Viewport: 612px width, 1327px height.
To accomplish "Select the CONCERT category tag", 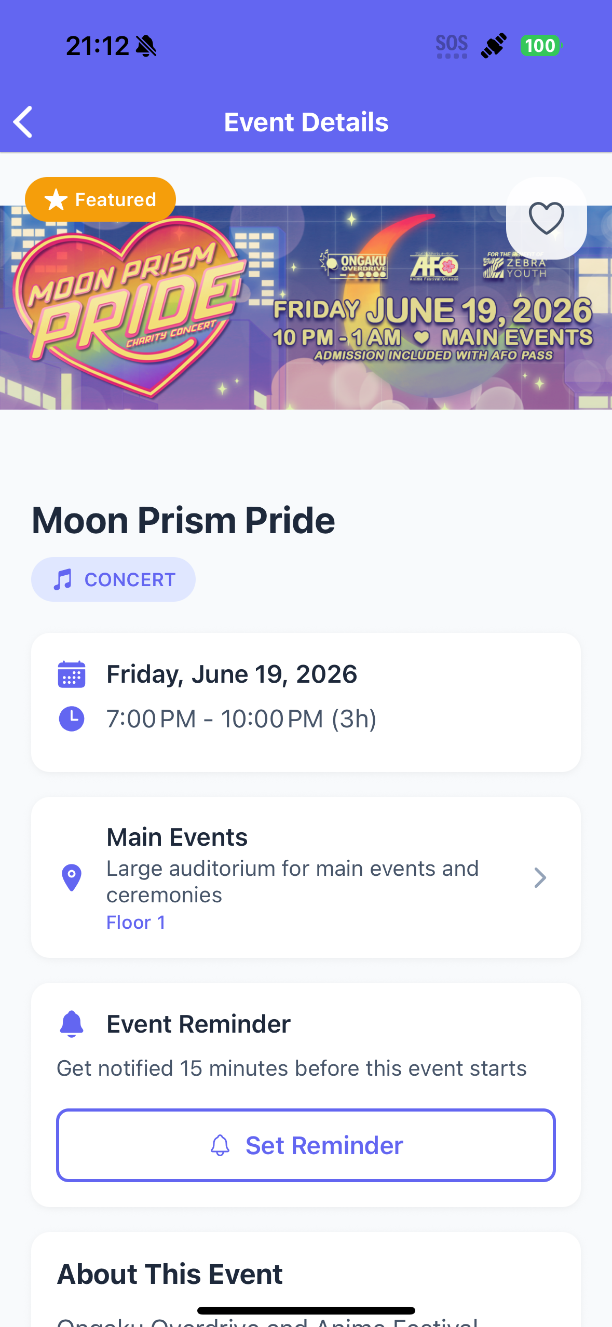I will (113, 579).
